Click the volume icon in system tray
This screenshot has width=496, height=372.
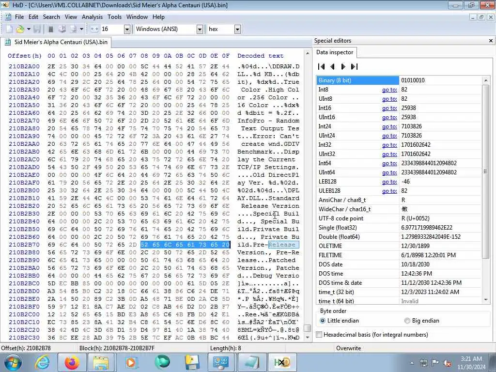pyautogui.click(x=447, y=363)
